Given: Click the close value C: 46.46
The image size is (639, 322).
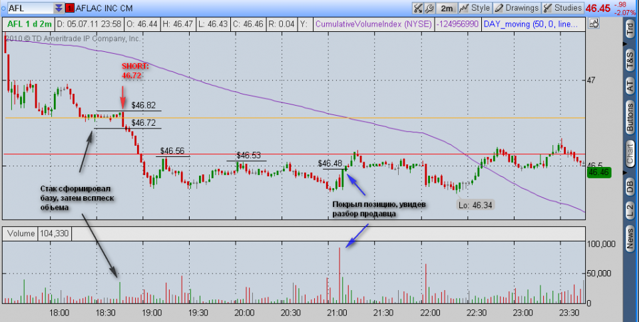Looking at the screenshot, I should (x=248, y=24).
